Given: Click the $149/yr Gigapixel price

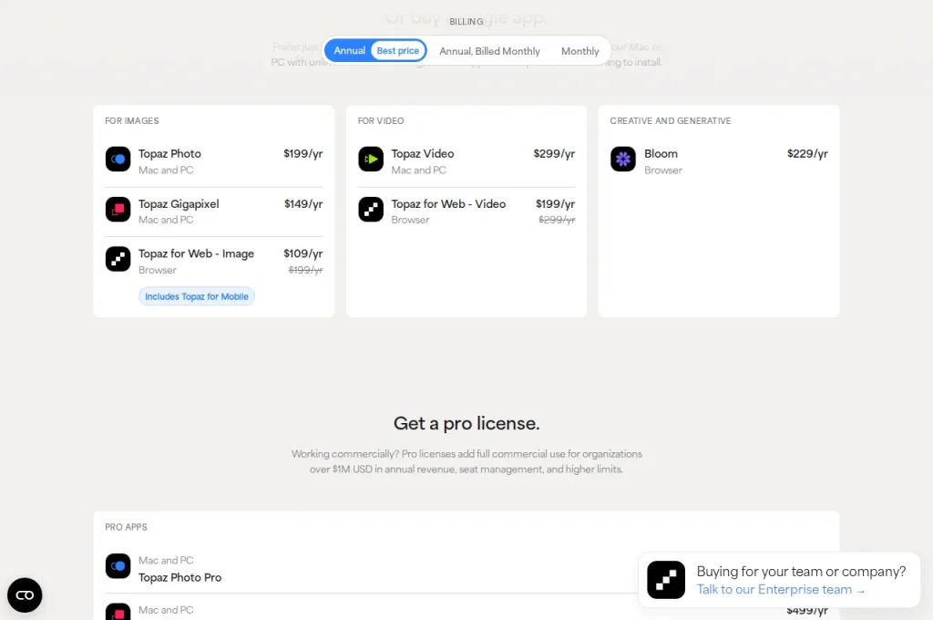Looking at the screenshot, I should (303, 203).
